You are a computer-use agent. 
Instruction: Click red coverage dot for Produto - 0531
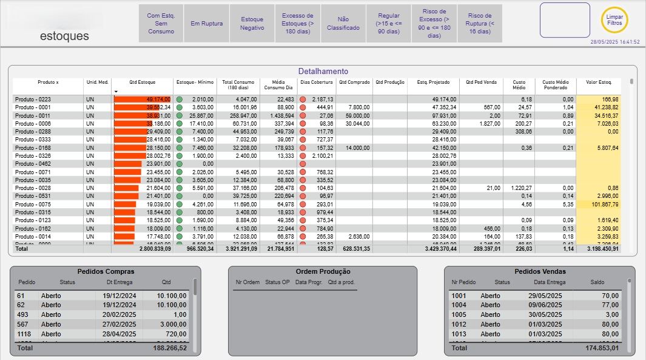pos(303,196)
